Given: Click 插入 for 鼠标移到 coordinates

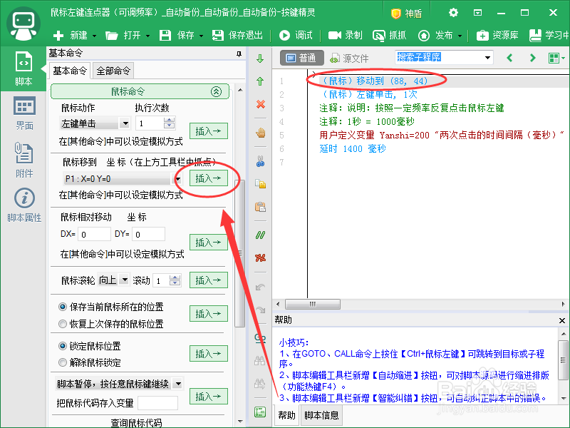Looking at the screenshot, I should 209,178.
